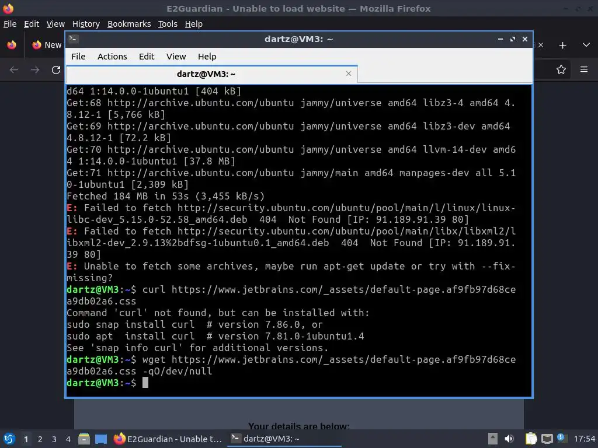Close the terminal window
Viewport: 598px width, 448px height.
(525, 39)
